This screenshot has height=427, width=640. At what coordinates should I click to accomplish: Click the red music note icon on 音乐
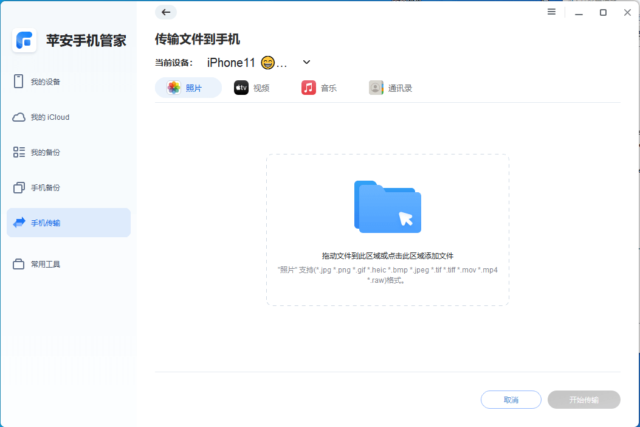[308, 87]
